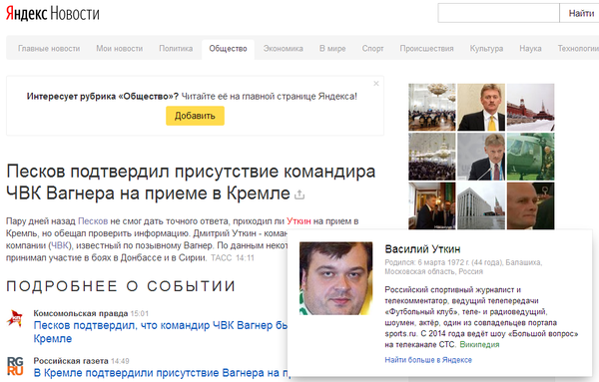Click the ЧВК link in the article text
This screenshot has width=599, height=382.
60,245
